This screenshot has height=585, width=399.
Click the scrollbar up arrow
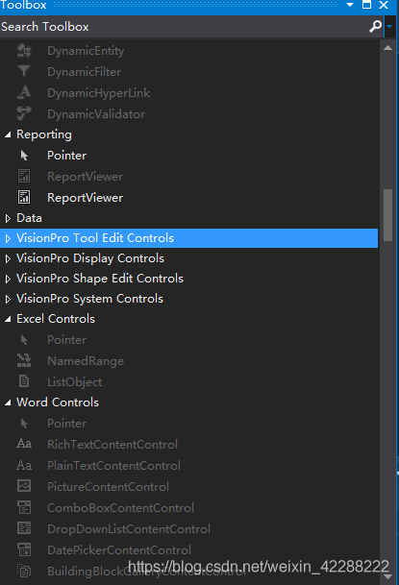point(387,48)
